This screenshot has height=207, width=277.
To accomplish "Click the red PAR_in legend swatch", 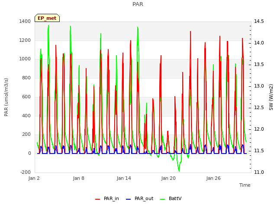I will [x=98, y=199].
